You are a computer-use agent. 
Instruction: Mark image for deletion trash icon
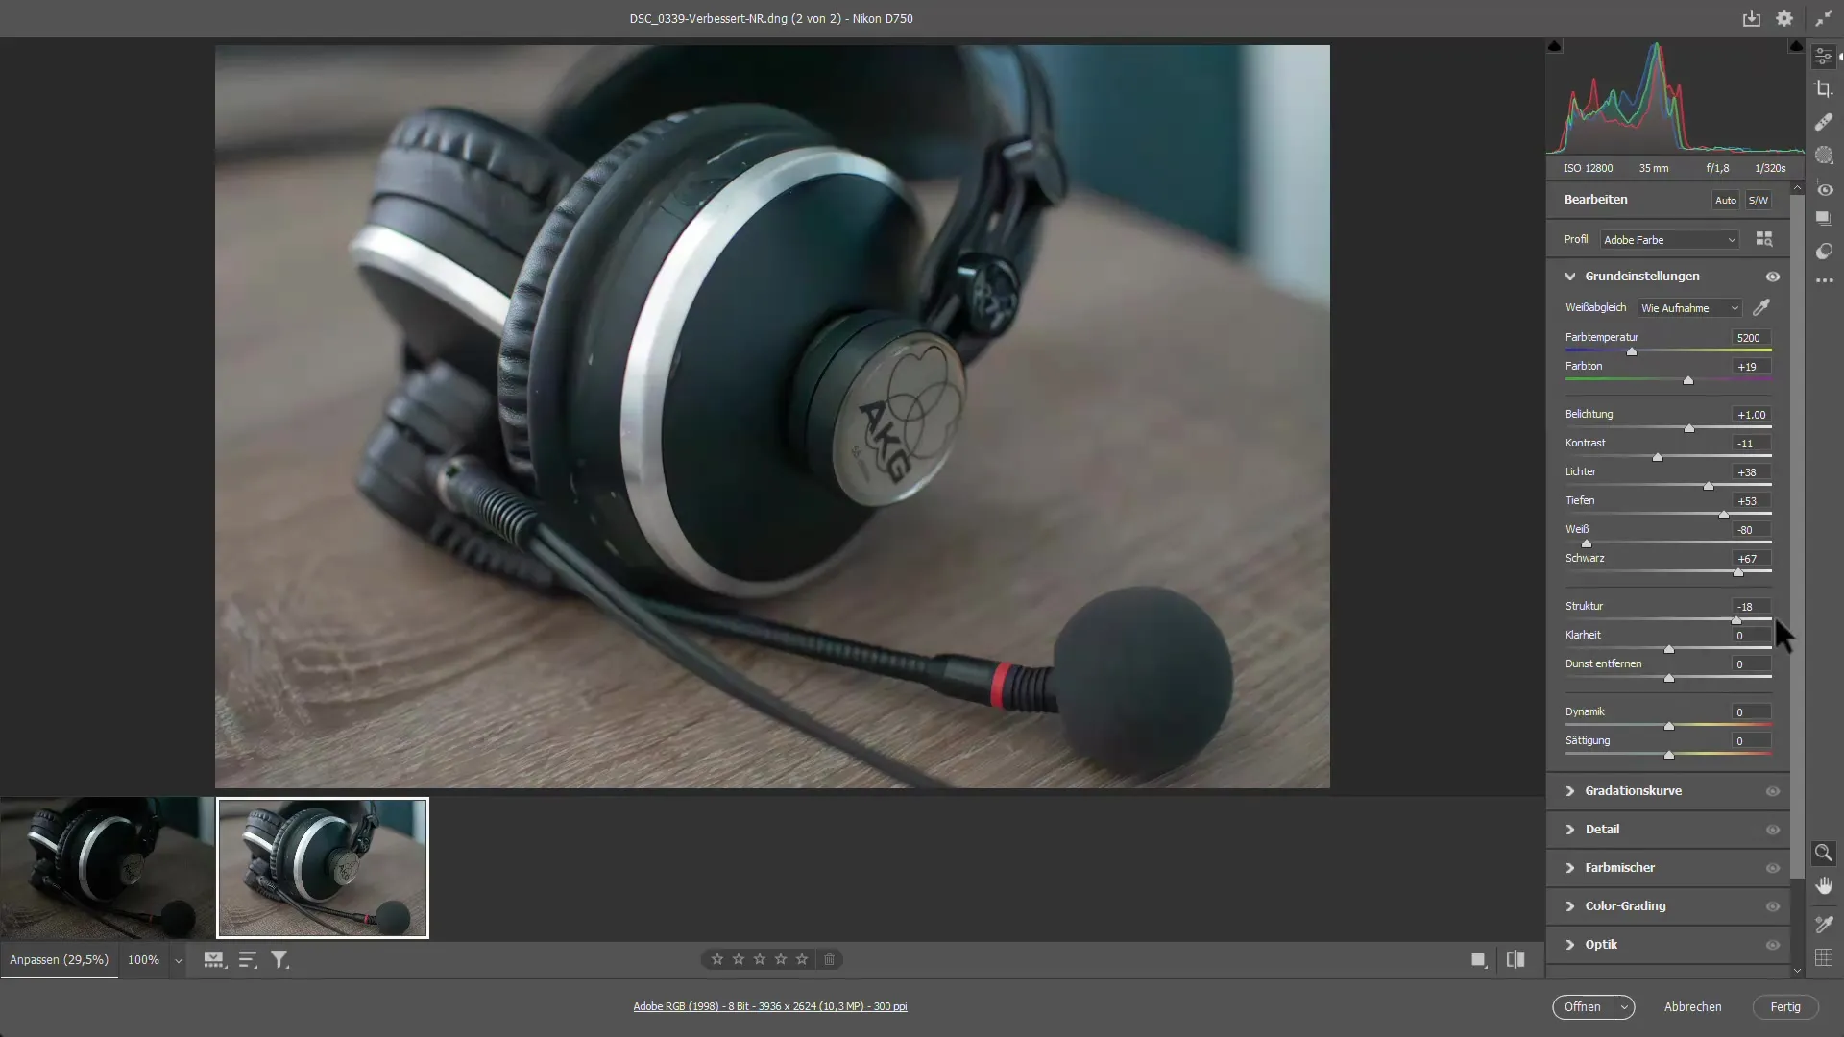tap(830, 959)
